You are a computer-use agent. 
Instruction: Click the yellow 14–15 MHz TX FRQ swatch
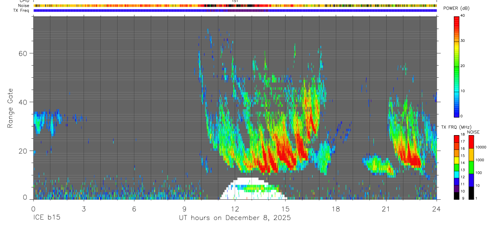(x=456, y=160)
